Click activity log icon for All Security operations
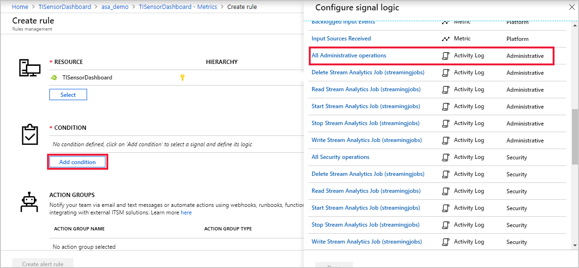Screen dimensions: 579x268 [x=445, y=158]
